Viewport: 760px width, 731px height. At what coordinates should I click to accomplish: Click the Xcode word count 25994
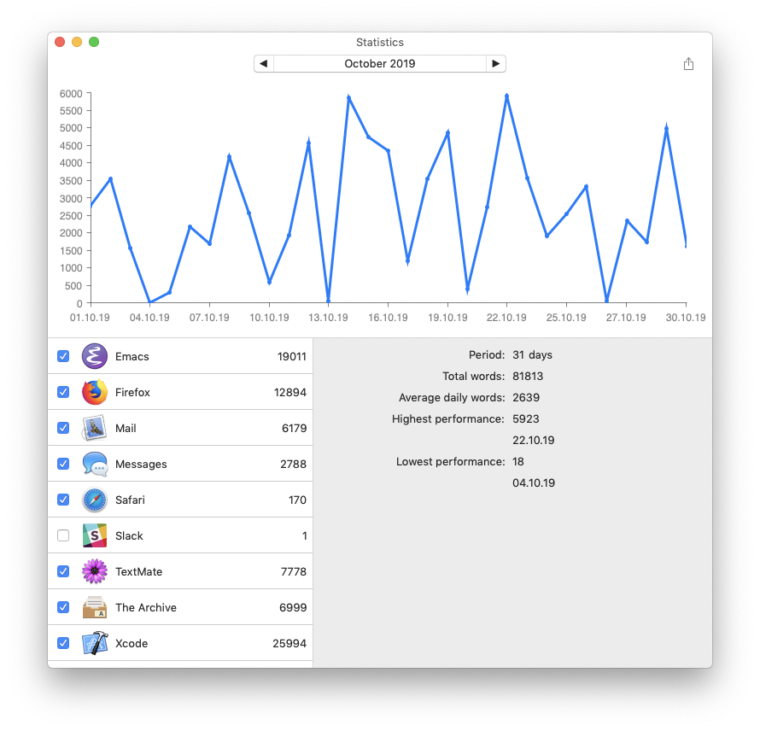(289, 643)
